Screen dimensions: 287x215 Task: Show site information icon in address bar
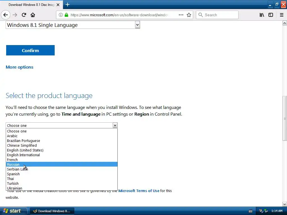point(61,15)
